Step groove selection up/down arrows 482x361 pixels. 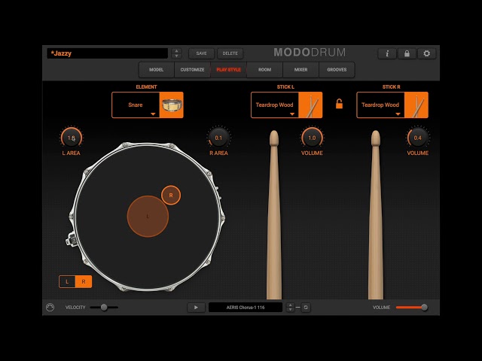(x=290, y=308)
